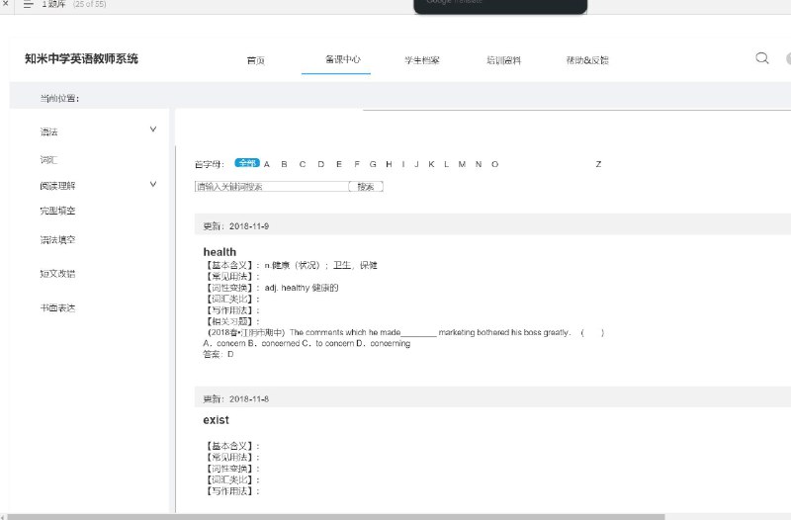Click the 知米中学英语教师系统 site title
This screenshot has height=520, width=791.
tap(81, 58)
